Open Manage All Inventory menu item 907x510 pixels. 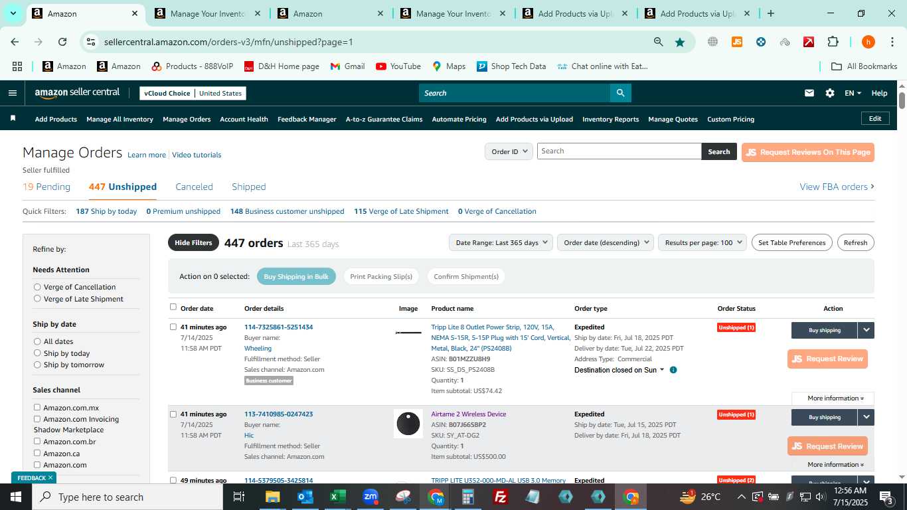(120, 119)
